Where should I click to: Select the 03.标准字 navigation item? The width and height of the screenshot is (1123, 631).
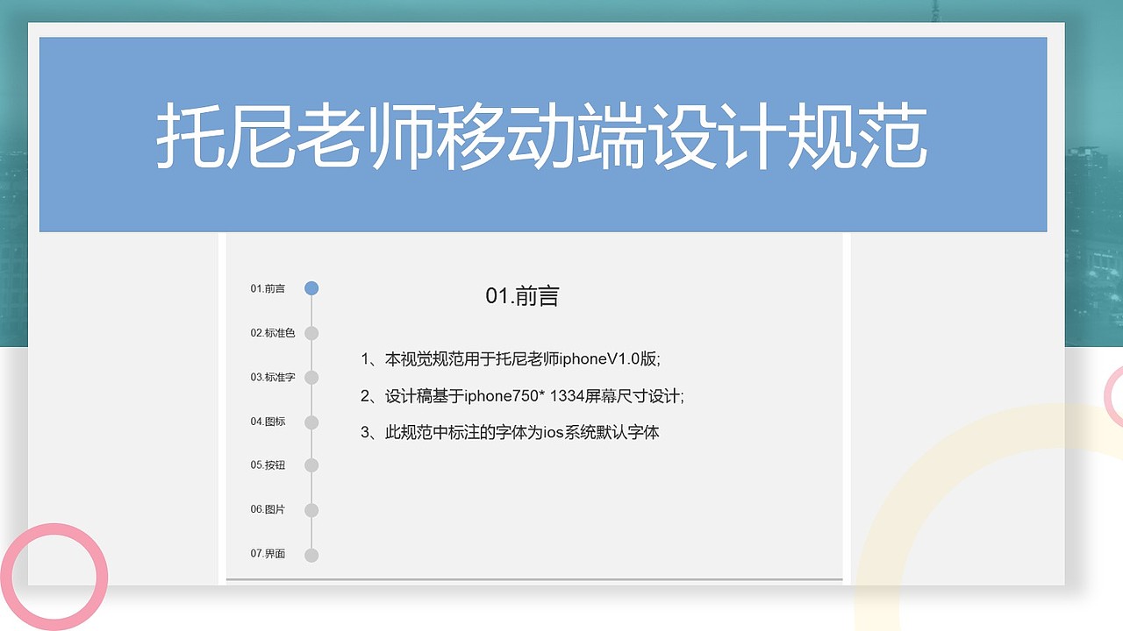click(273, 377)
